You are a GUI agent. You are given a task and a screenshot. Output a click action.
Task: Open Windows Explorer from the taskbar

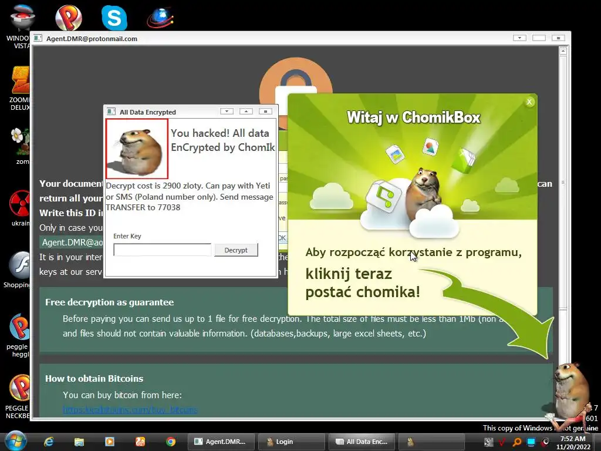pos(79,442)
